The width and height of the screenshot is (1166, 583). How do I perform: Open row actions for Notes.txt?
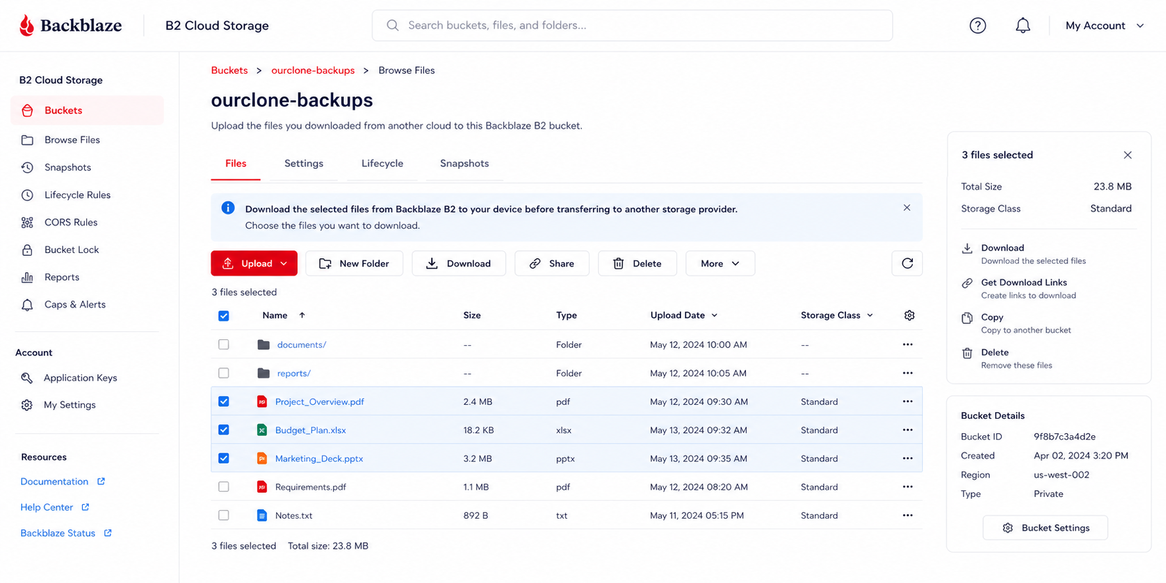point(907,515)
